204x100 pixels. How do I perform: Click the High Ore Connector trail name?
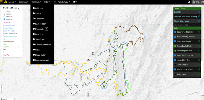click(x=185, y=55)
